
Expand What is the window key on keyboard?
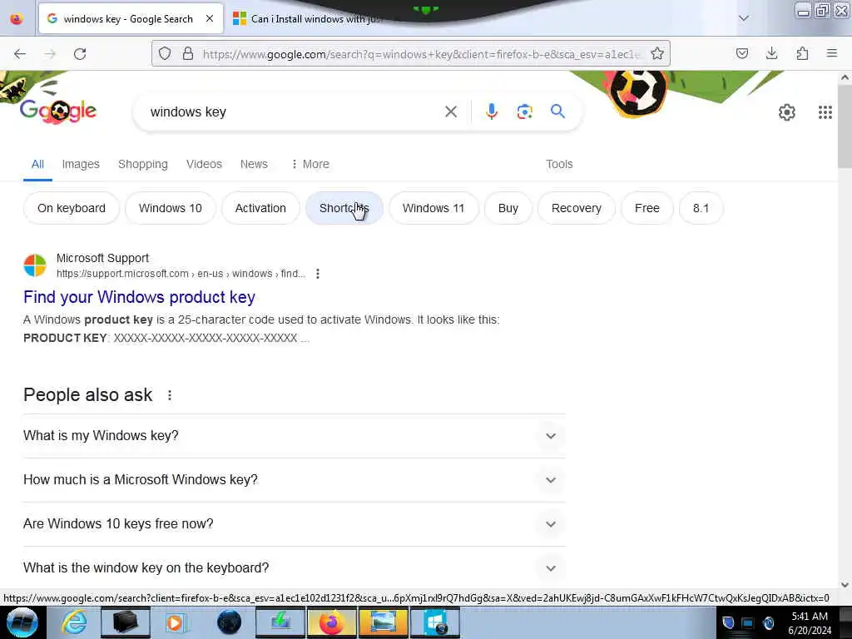pos(294,567)
